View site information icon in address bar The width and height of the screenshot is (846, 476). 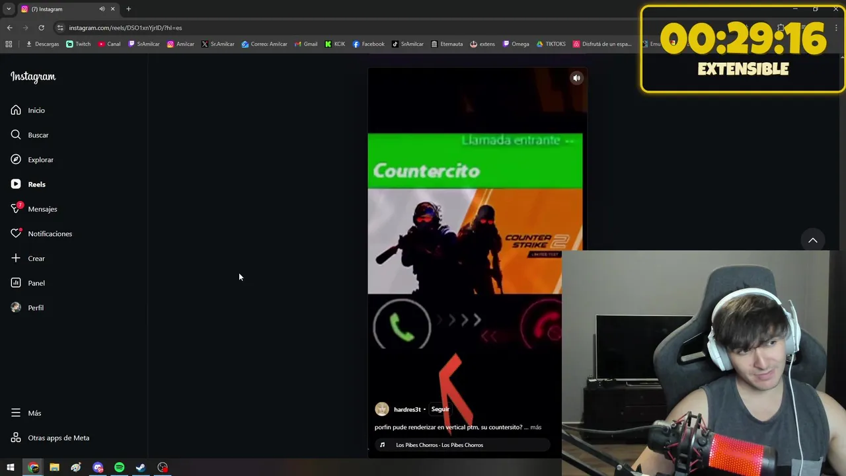[x=60, y=28]
